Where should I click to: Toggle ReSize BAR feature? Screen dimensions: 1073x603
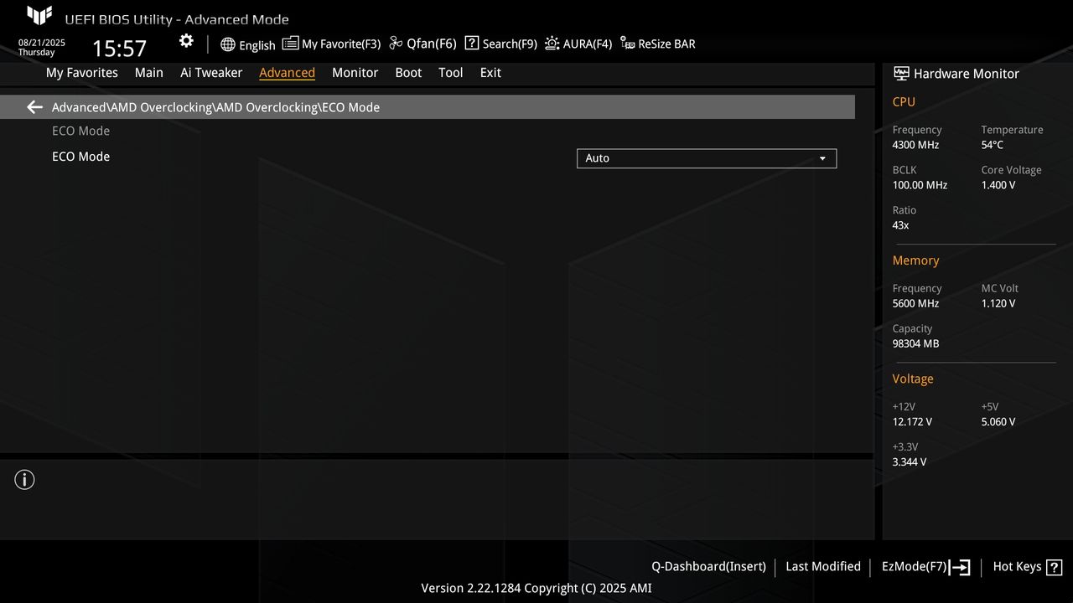657,44
